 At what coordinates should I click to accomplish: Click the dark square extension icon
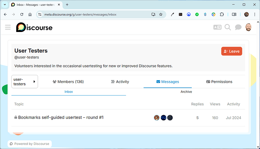180,14
